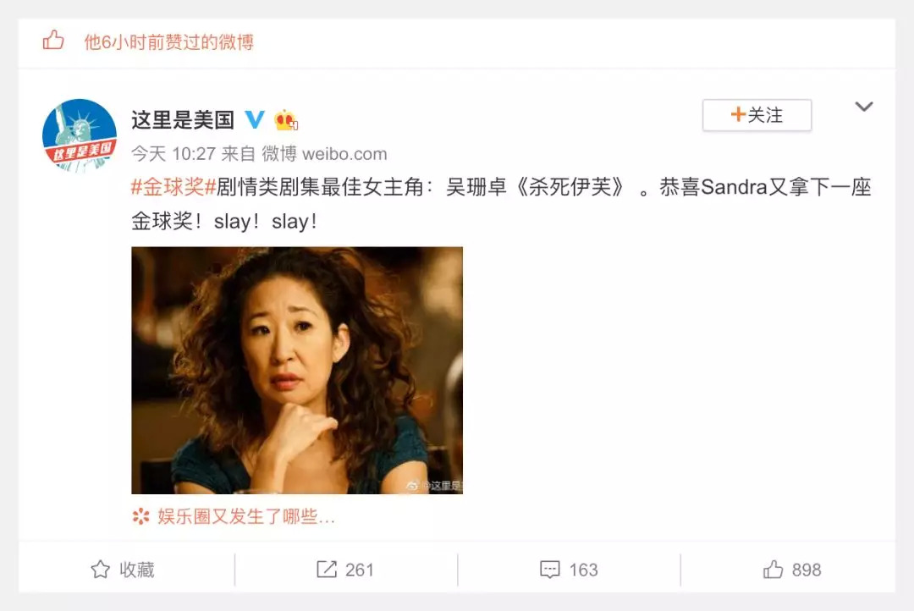
Task: Click the thumbs-up icon beside liked-post notice
Action: click(x=53, y=41)
